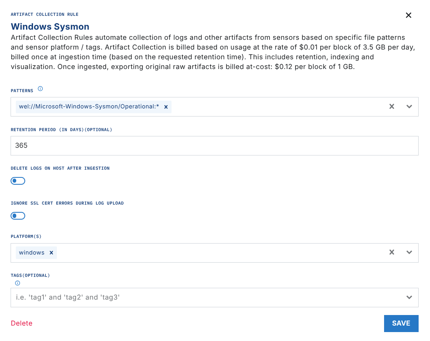Screen dimensions: 430x341
Task: Remove the Microsoft-Windows-Sysmon pattern chip
Action: click(x=166, y=107)
